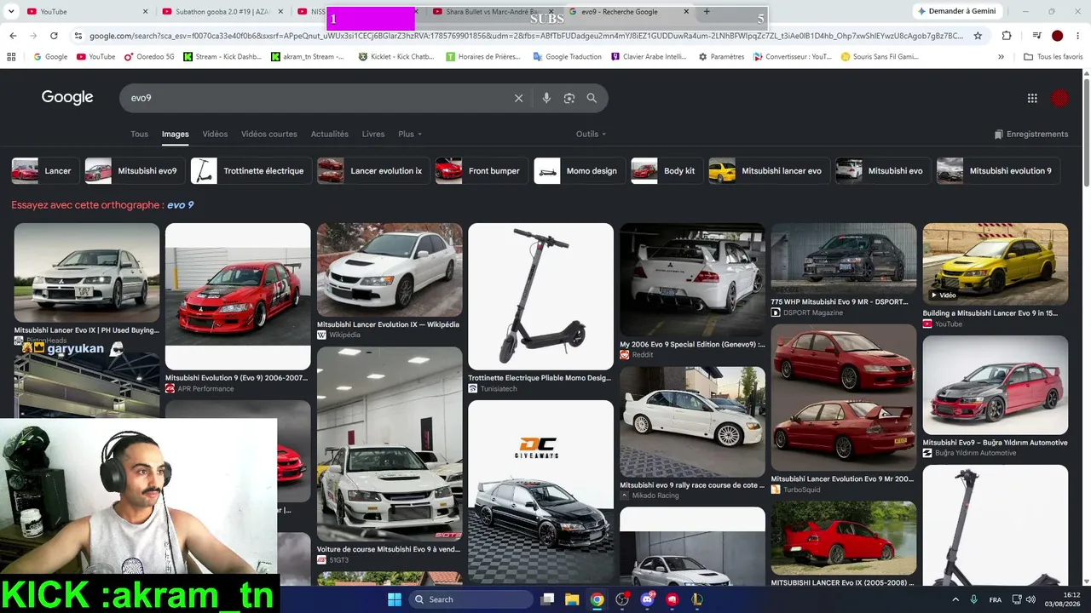Open Discord from the taskbar
Image resolution: width=1091 pixels, height=613 pixels.
(648, 599)
